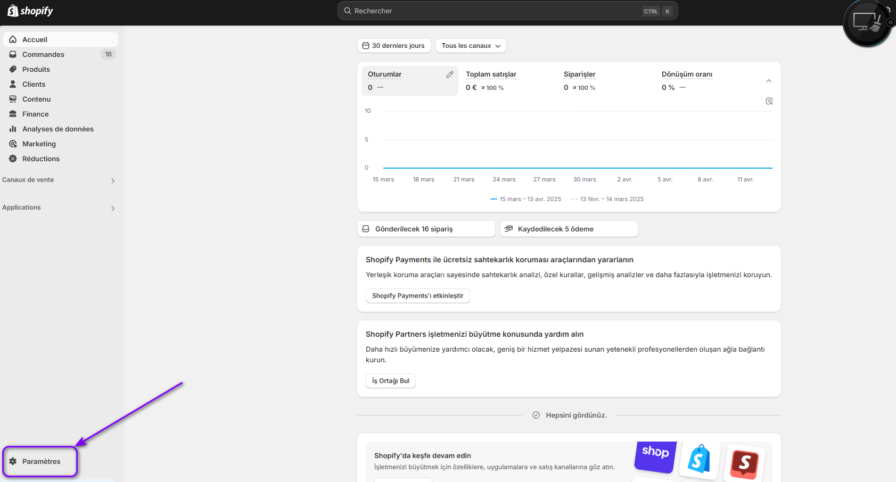Click the İş Ortağı Bul button

391,381
